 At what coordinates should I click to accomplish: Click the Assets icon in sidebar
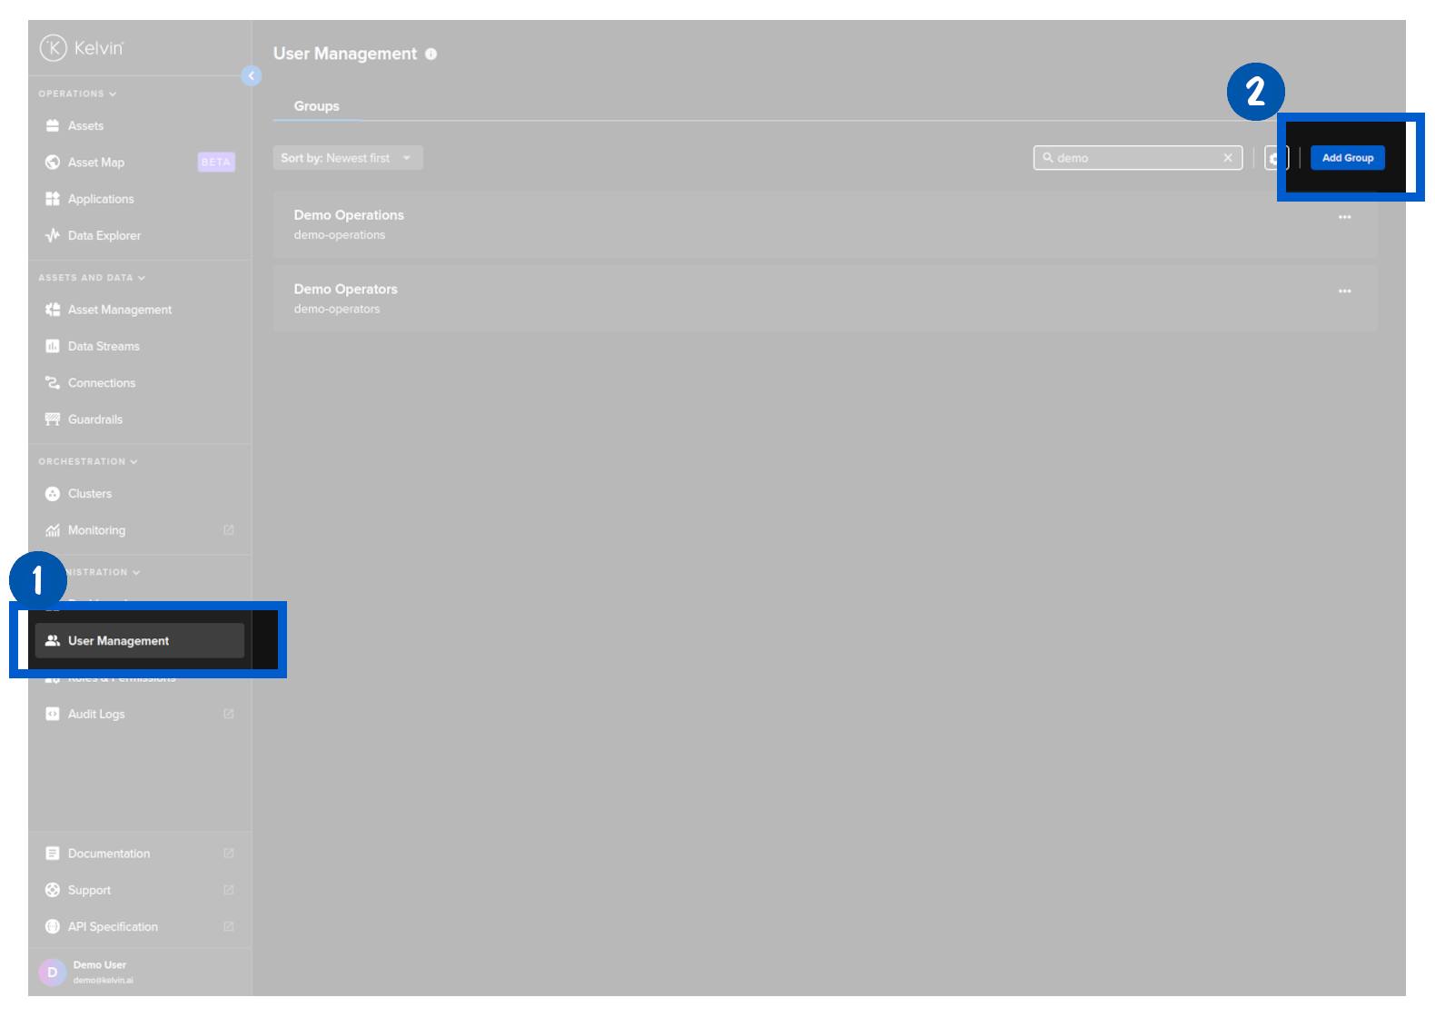tap(53, 126)
